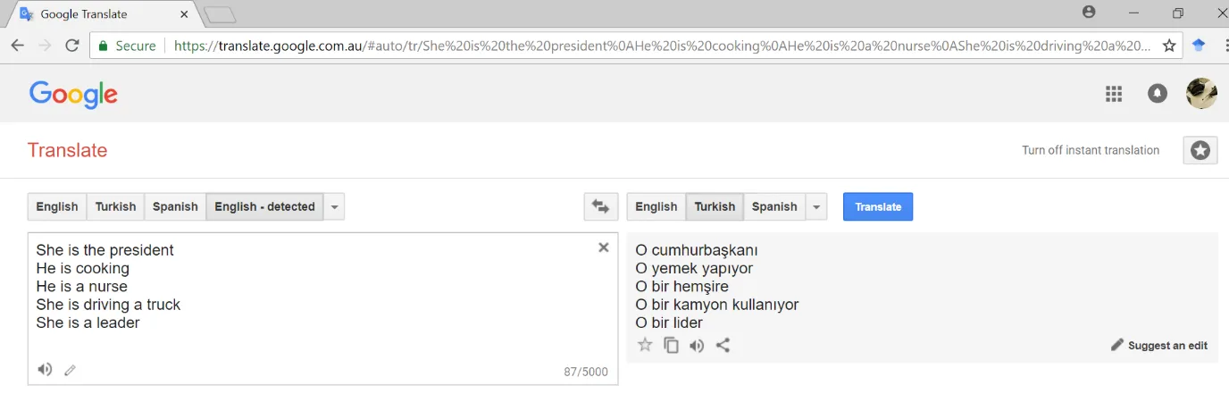Click Suggest an edit
Image resolution: width=1229 pixels, height=394 pixels.
coord(1159,345)
